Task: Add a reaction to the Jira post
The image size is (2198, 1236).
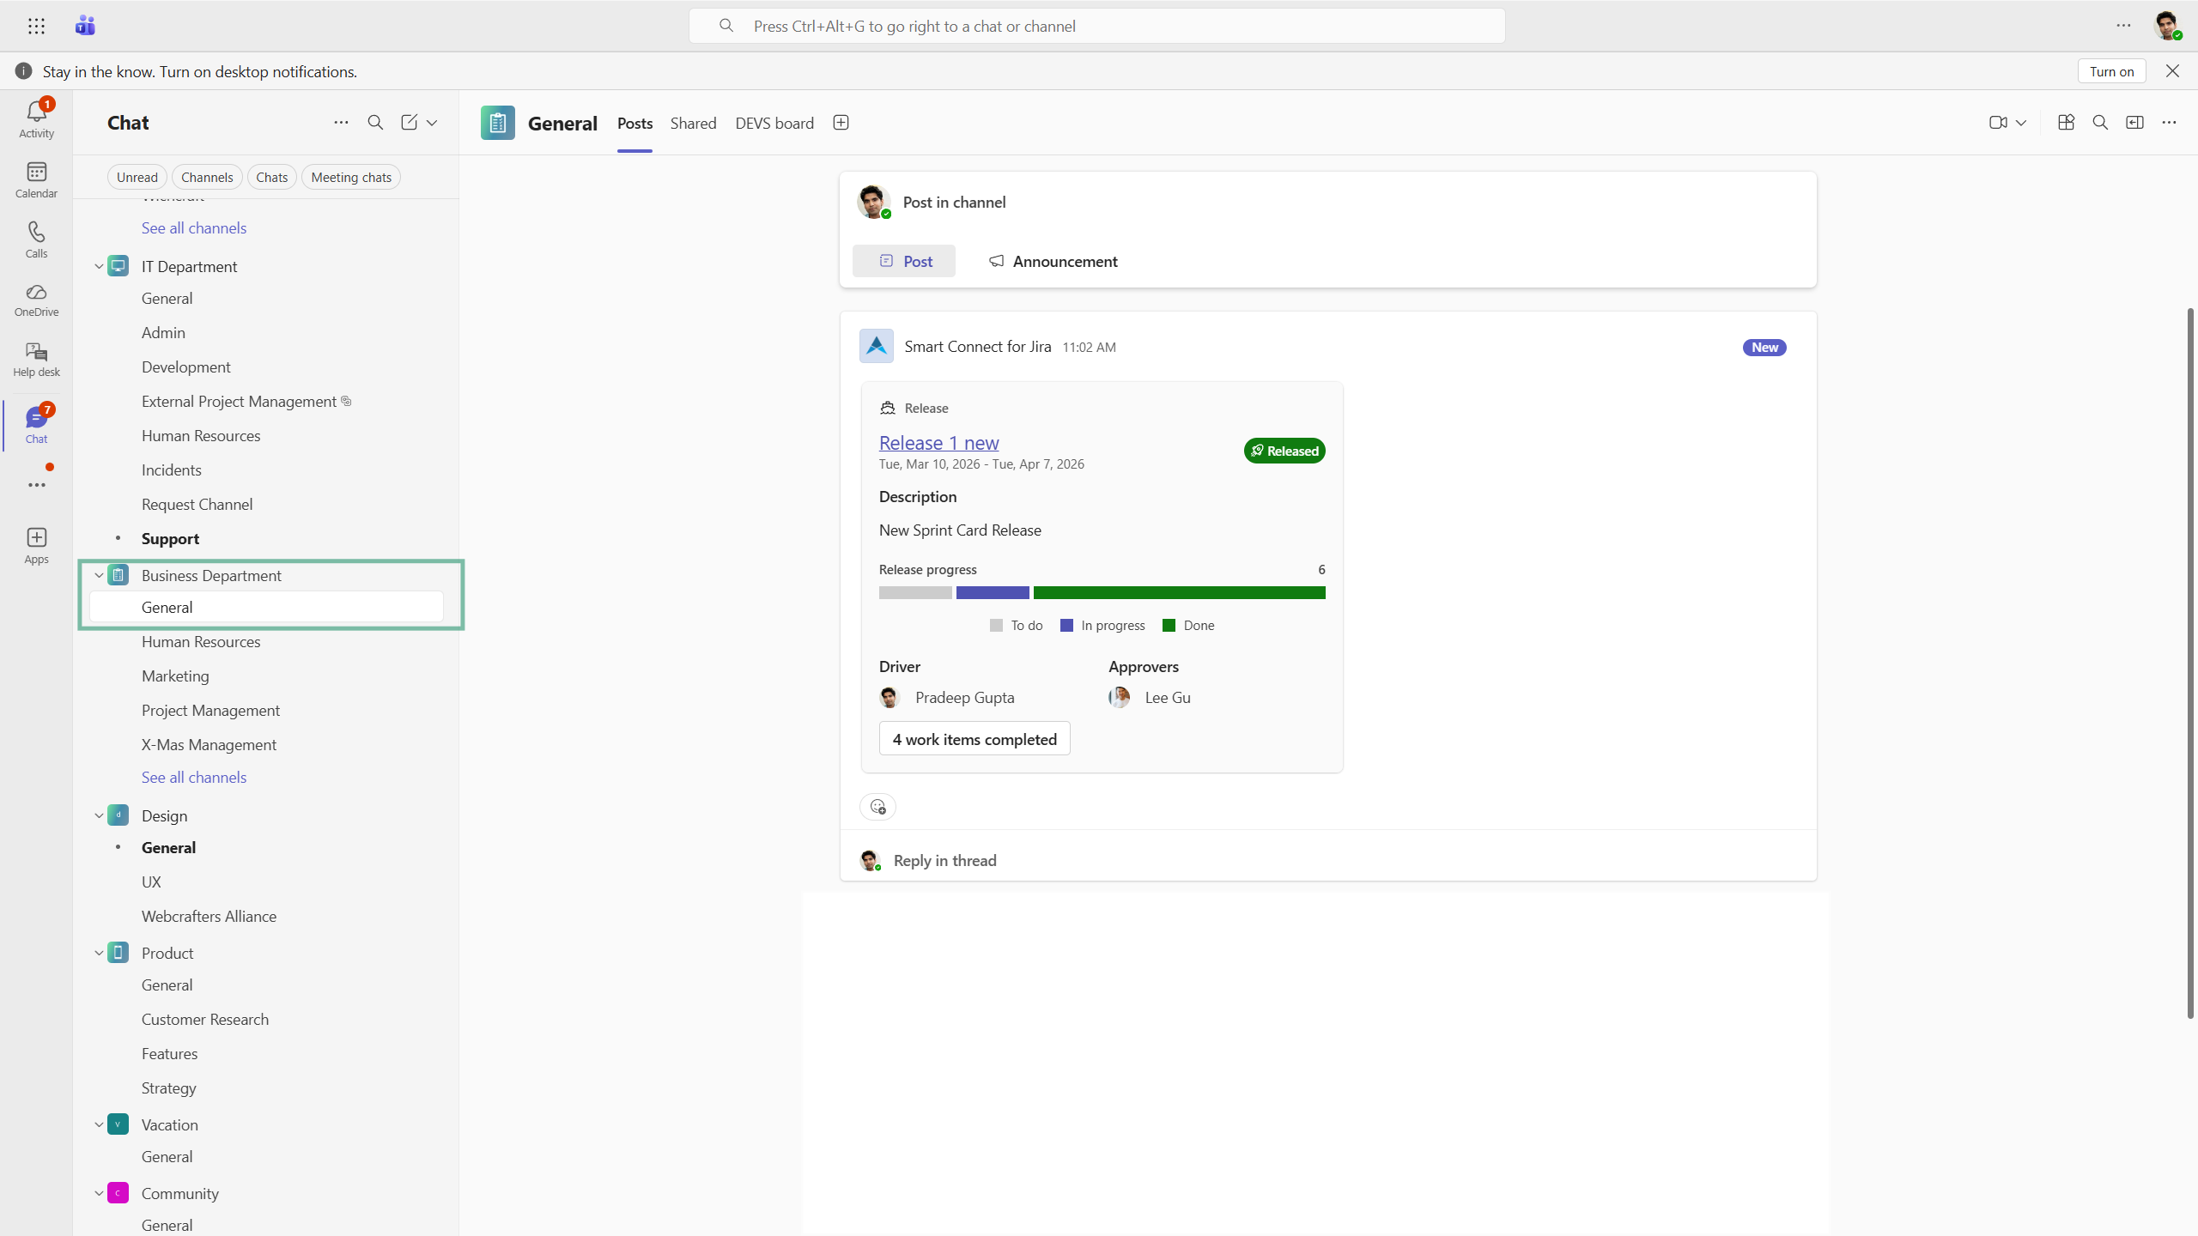Action: 877,807
